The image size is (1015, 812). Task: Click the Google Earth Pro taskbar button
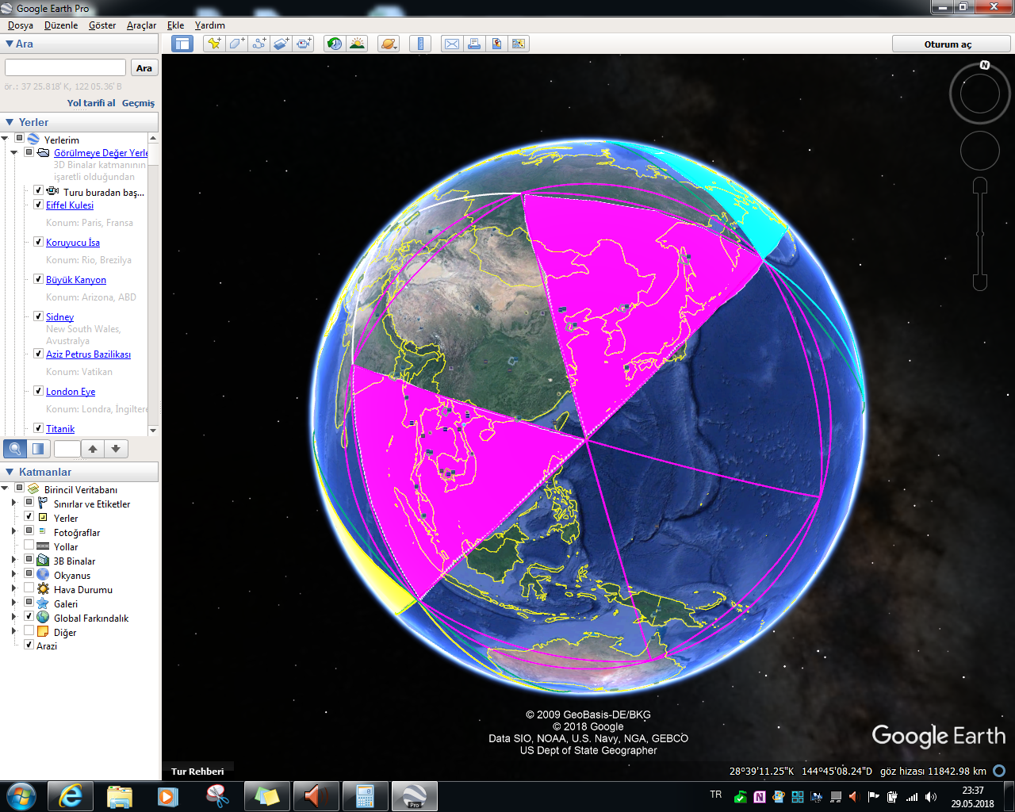point(414,796)
